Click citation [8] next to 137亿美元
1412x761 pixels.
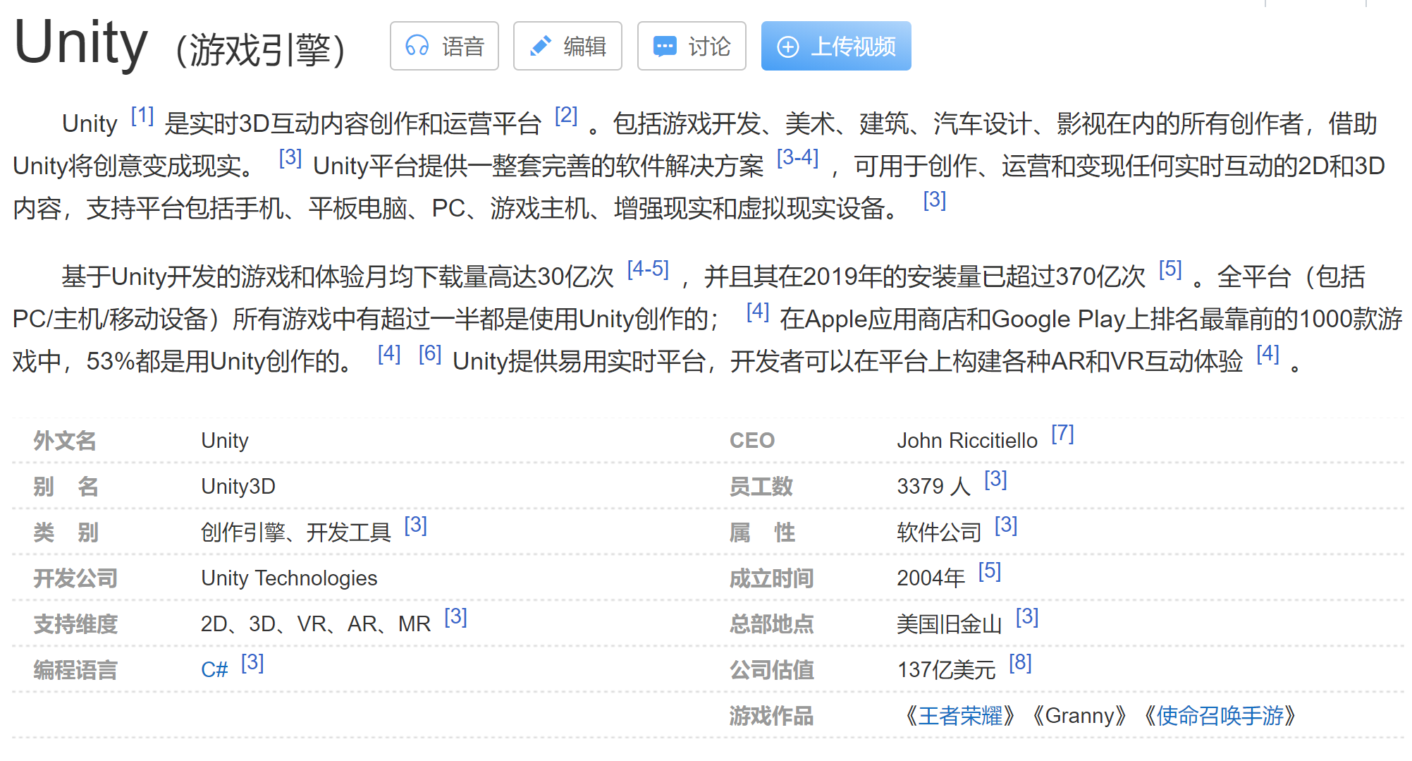point(1020,663)
